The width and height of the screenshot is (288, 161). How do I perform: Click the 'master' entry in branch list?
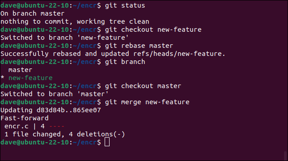point(20,70)
